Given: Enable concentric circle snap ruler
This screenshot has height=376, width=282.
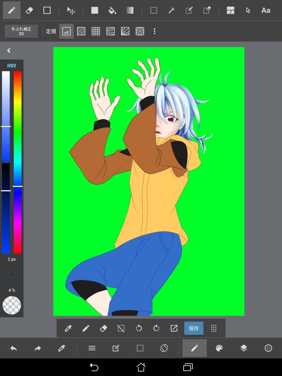Looking at the screenshot, I should (140, 31).
